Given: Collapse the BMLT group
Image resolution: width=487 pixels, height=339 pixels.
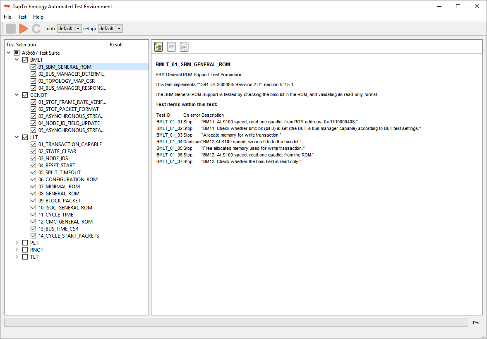Looking at the screenshot, I should pyautogui.click(x=17, y=60).
